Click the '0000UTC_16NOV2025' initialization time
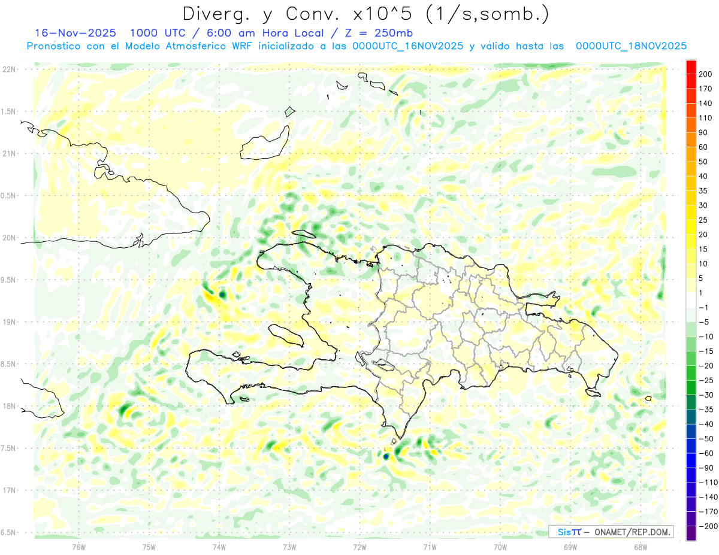 408,46
